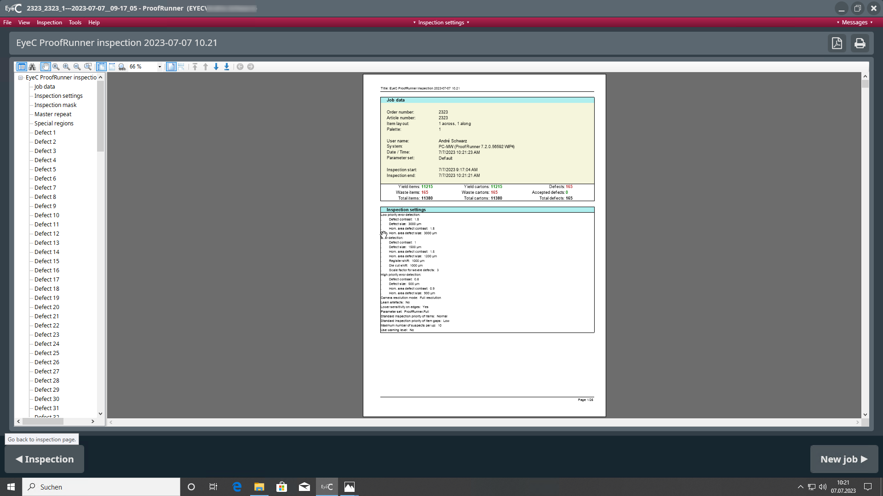This screenshot has height=496, width=883.
Task: Open Windows Start menu
Action: 11,487
